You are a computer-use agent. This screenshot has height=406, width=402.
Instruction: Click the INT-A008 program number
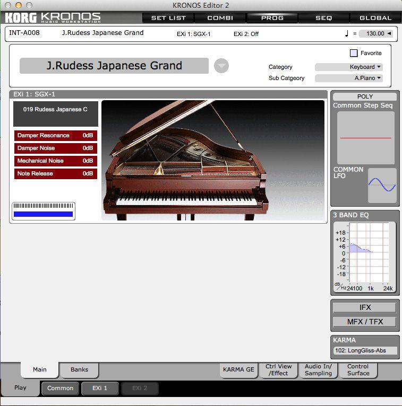24,33
